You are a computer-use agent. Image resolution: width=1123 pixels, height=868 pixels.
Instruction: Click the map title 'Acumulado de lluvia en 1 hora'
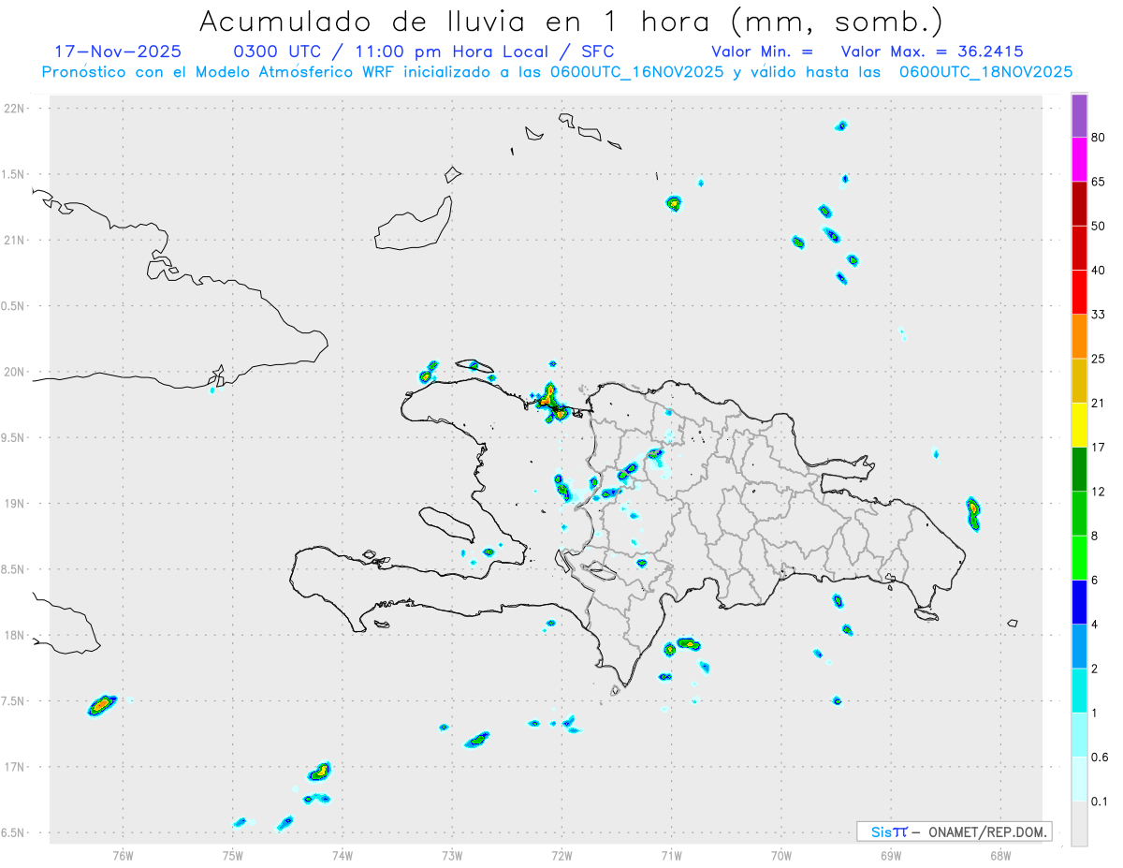click(457, 21)
